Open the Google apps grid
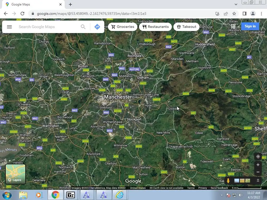This screenshot has width=267, height=200. coord(233,26)
